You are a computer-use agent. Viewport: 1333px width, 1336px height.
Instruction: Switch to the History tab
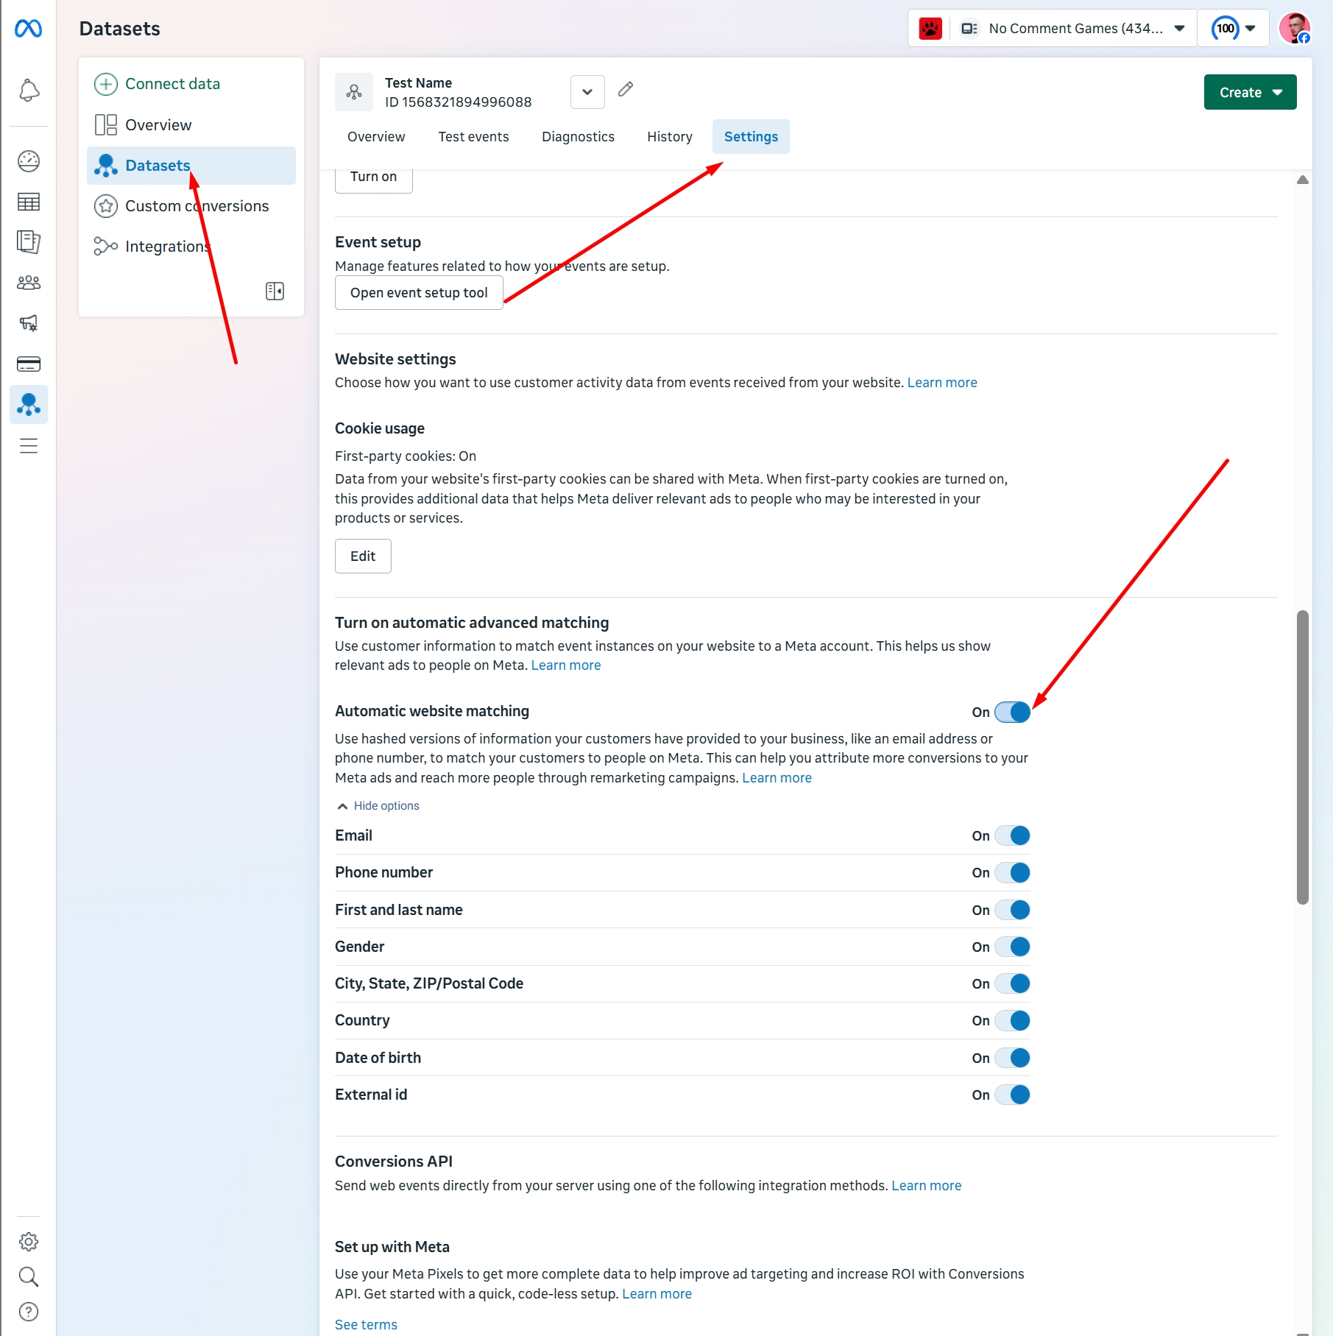670,137
